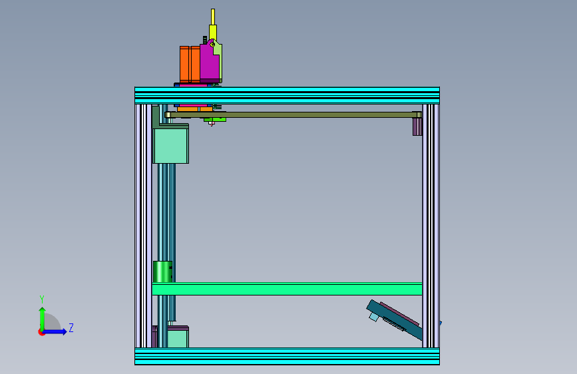Pick the left vertical aluminum post
Viewport: 577px width, 374px height.
pos(144,226)
